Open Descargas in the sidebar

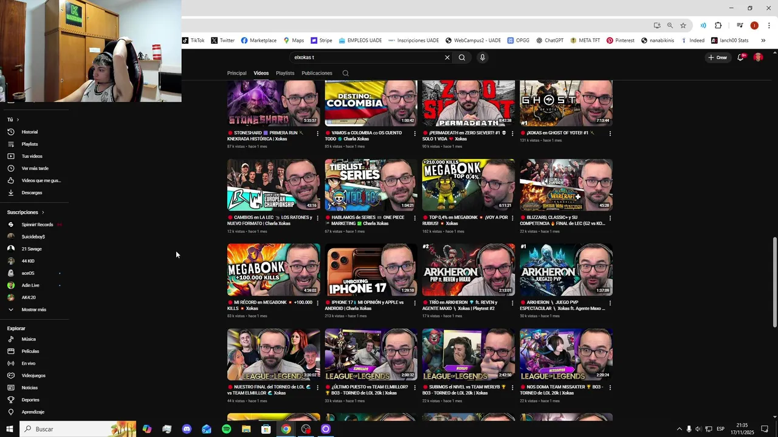click(x=32, y=192)
